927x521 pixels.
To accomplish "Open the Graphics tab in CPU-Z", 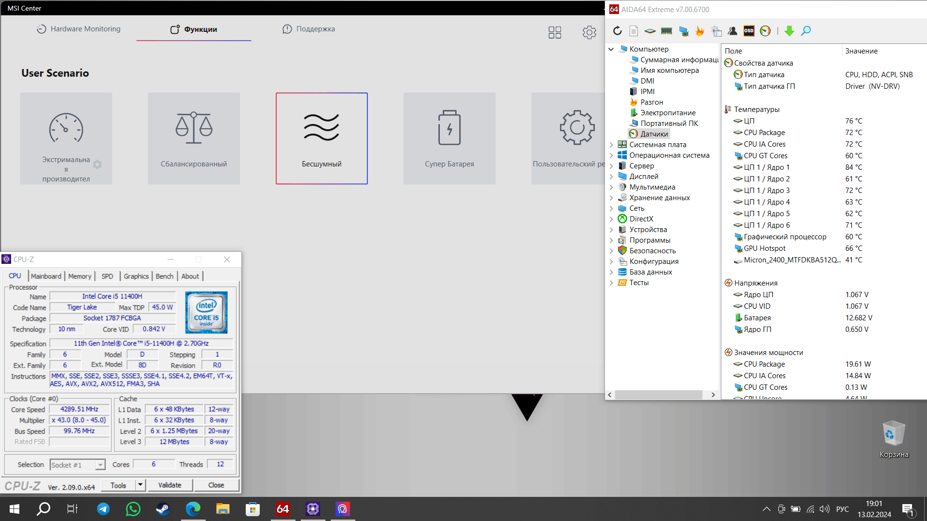I will pyautogui.click(x=136, y=276).
